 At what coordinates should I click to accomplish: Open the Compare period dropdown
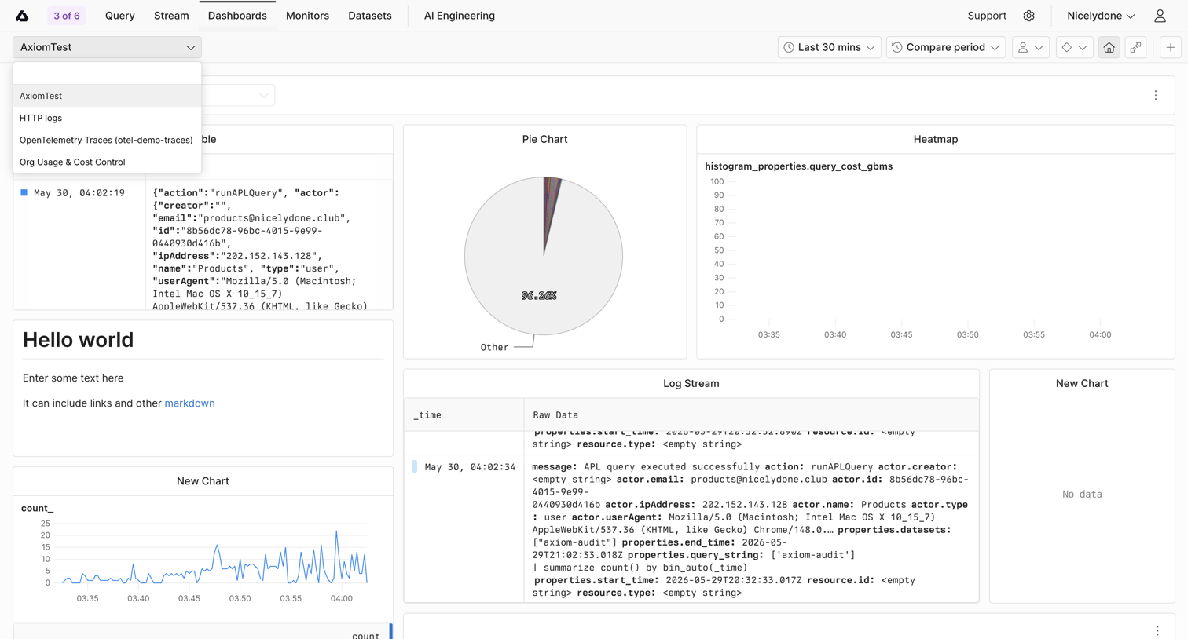(x=945, y=47)
